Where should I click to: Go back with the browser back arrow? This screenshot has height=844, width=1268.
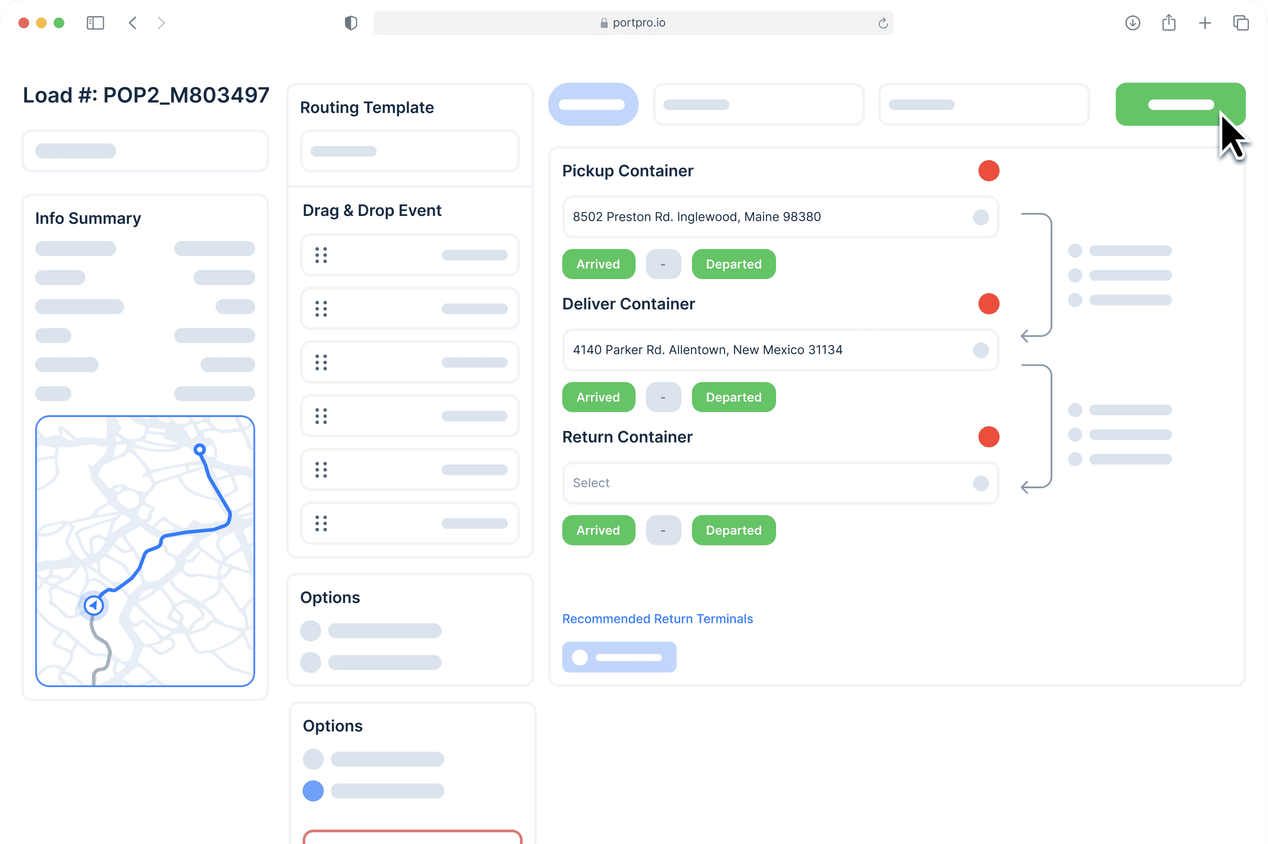[133, 23]
